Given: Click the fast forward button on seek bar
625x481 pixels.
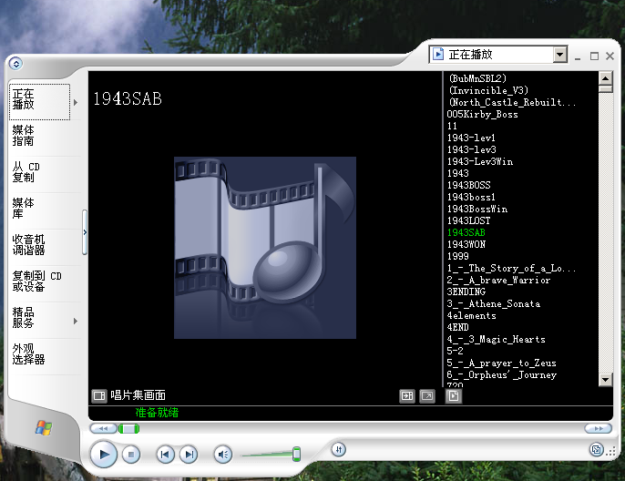Looking at the screenshot, I should [599, 428].
